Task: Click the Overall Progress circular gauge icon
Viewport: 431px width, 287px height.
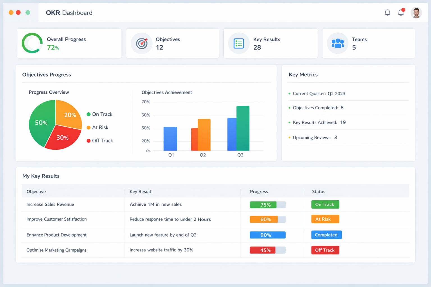Action: [32, 43]
